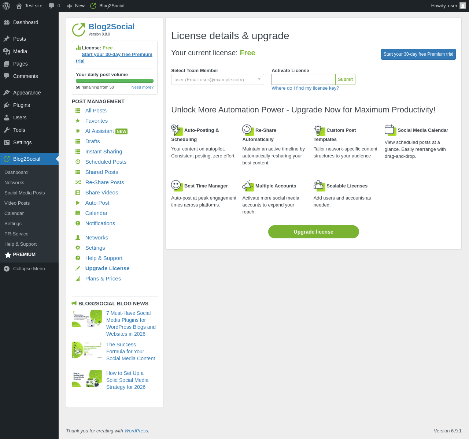Open the Select Team Member dropdown
The height and width of the screenshot is (439, 469).
pos(218,79)
